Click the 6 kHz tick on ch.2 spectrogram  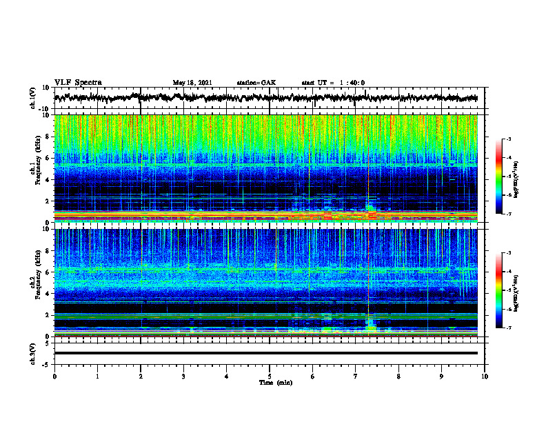(48, 272)
